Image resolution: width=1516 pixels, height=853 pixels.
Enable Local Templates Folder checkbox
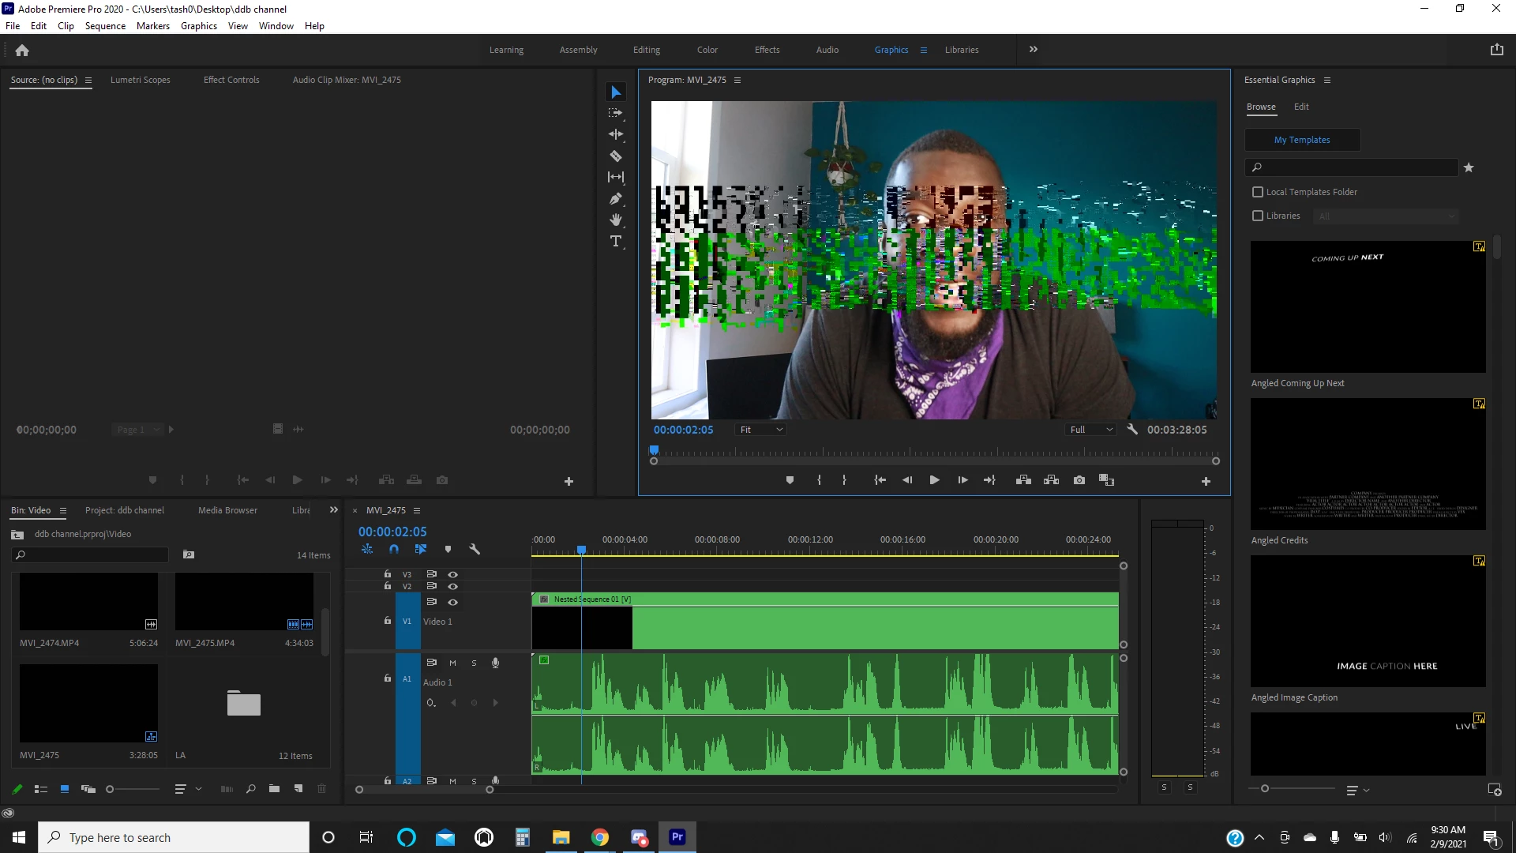pos(1258,192)
